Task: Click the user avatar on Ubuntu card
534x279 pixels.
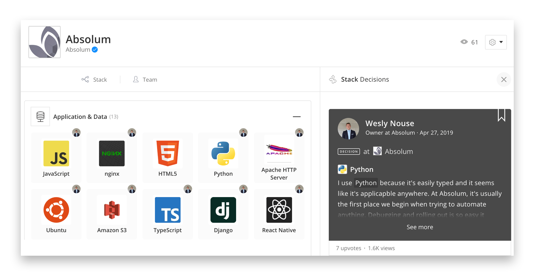Action: coord(76,189)
